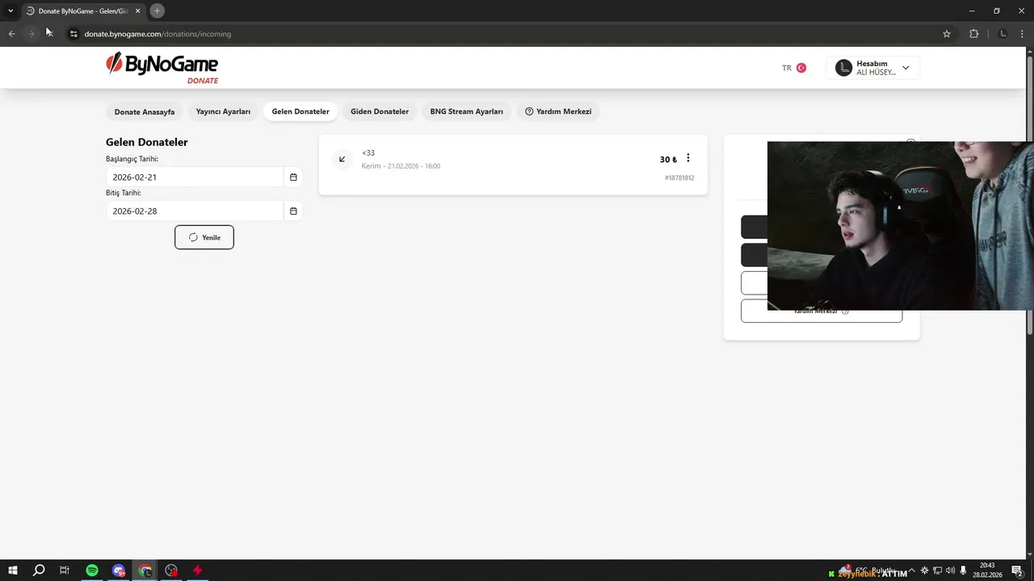Click the volume icon in the system tray
1034x581 pixels.
coord(950,571)
